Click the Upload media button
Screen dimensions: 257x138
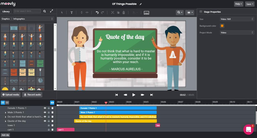point(11,95)
